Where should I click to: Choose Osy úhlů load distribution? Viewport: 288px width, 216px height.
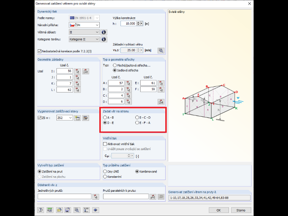click(105, 171)
